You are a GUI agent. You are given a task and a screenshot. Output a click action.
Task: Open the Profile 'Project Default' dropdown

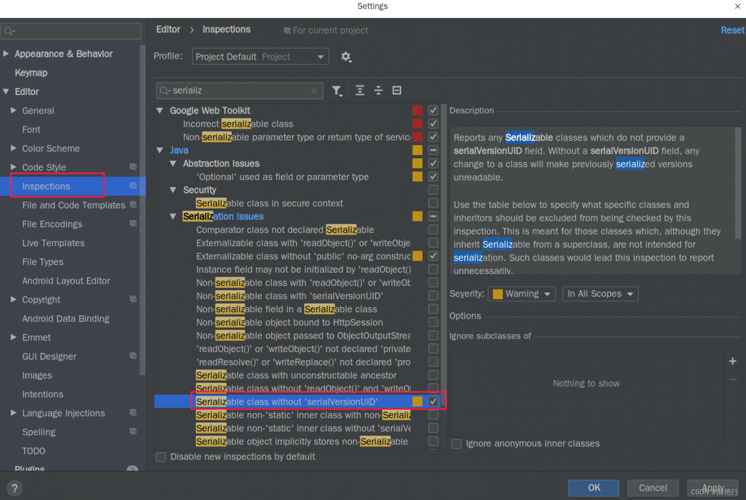coord(260,57)
